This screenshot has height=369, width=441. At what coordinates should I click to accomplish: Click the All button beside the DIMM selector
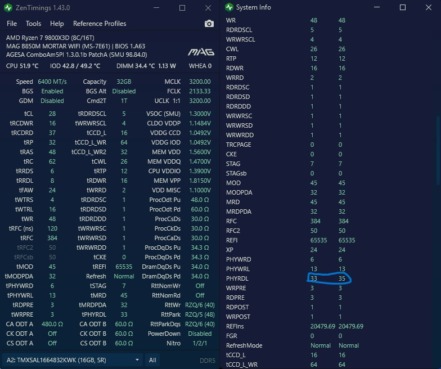point(152,360)
